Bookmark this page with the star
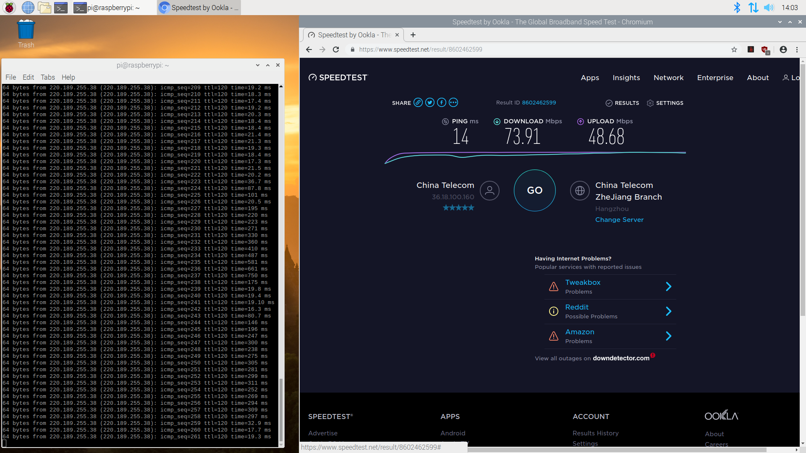Viewport: 806px width, 453px height. [734, 49]
